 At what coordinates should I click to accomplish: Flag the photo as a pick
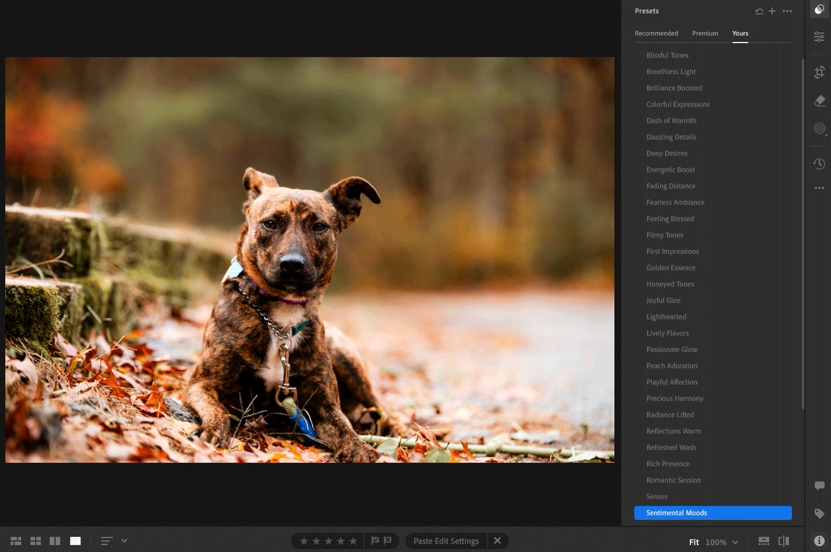375,541
